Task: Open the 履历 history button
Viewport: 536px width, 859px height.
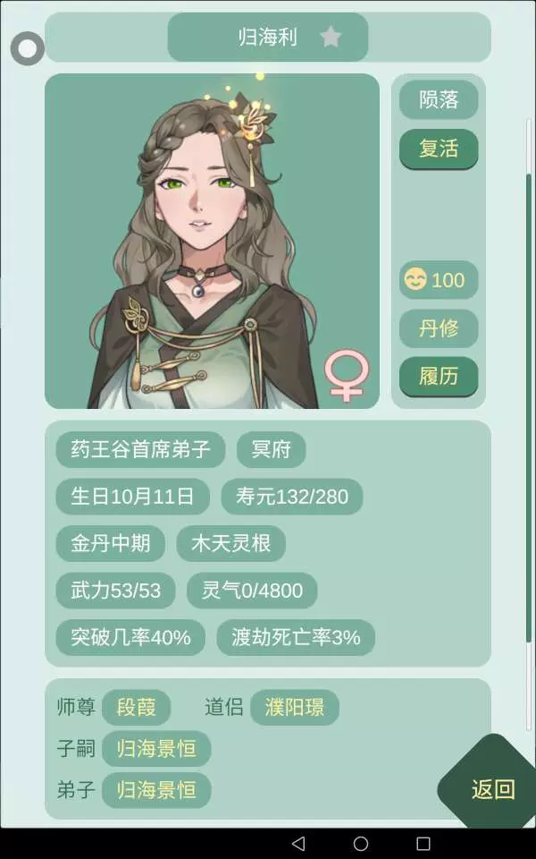Action: (439, 377)
